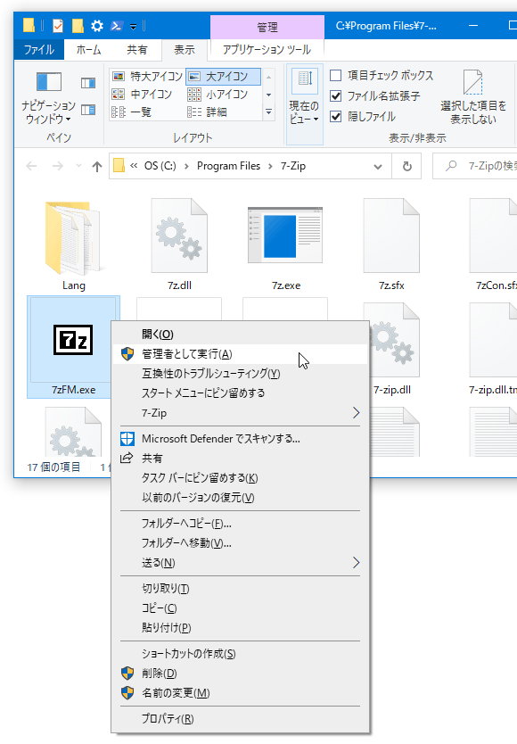Viewport: 517px width, 744px height.
Task: Choose 大アイコン layout
Action: pyautogui.click(x=223, y=77)
